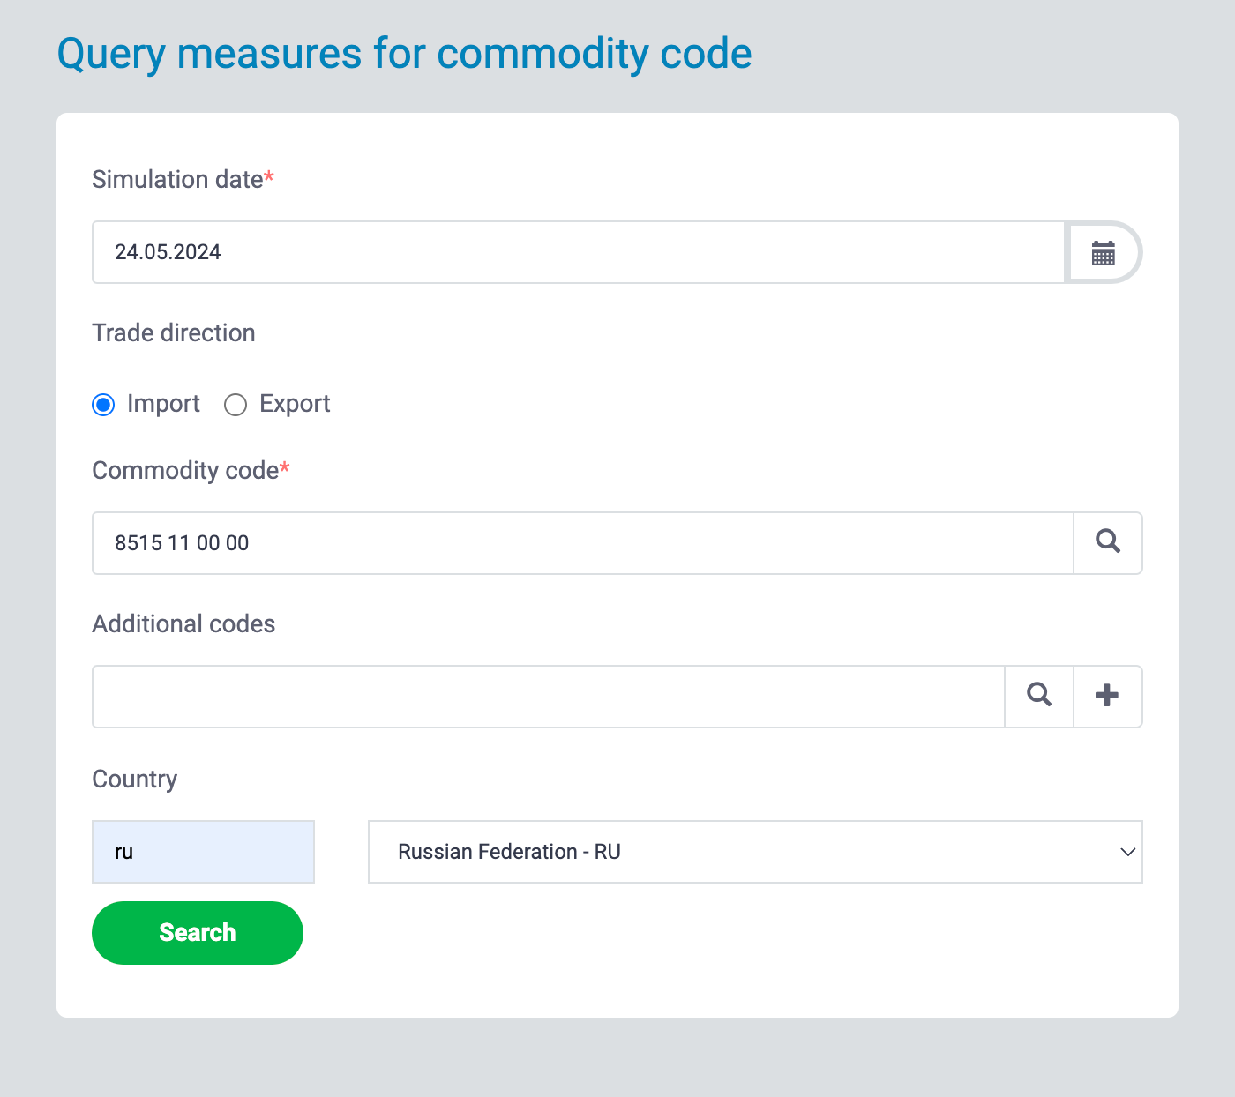
Task: Click the page title Query measures for commodity code
Action: (x=404, y=54)
